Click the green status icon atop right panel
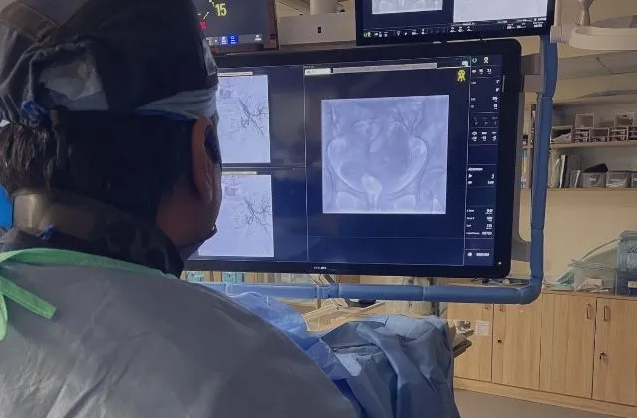Image resolution: width=637 pixels, height=418 pixels. pos(474,60)
